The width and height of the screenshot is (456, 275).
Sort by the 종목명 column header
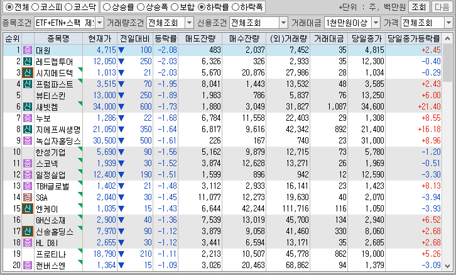tap(58, 38)
